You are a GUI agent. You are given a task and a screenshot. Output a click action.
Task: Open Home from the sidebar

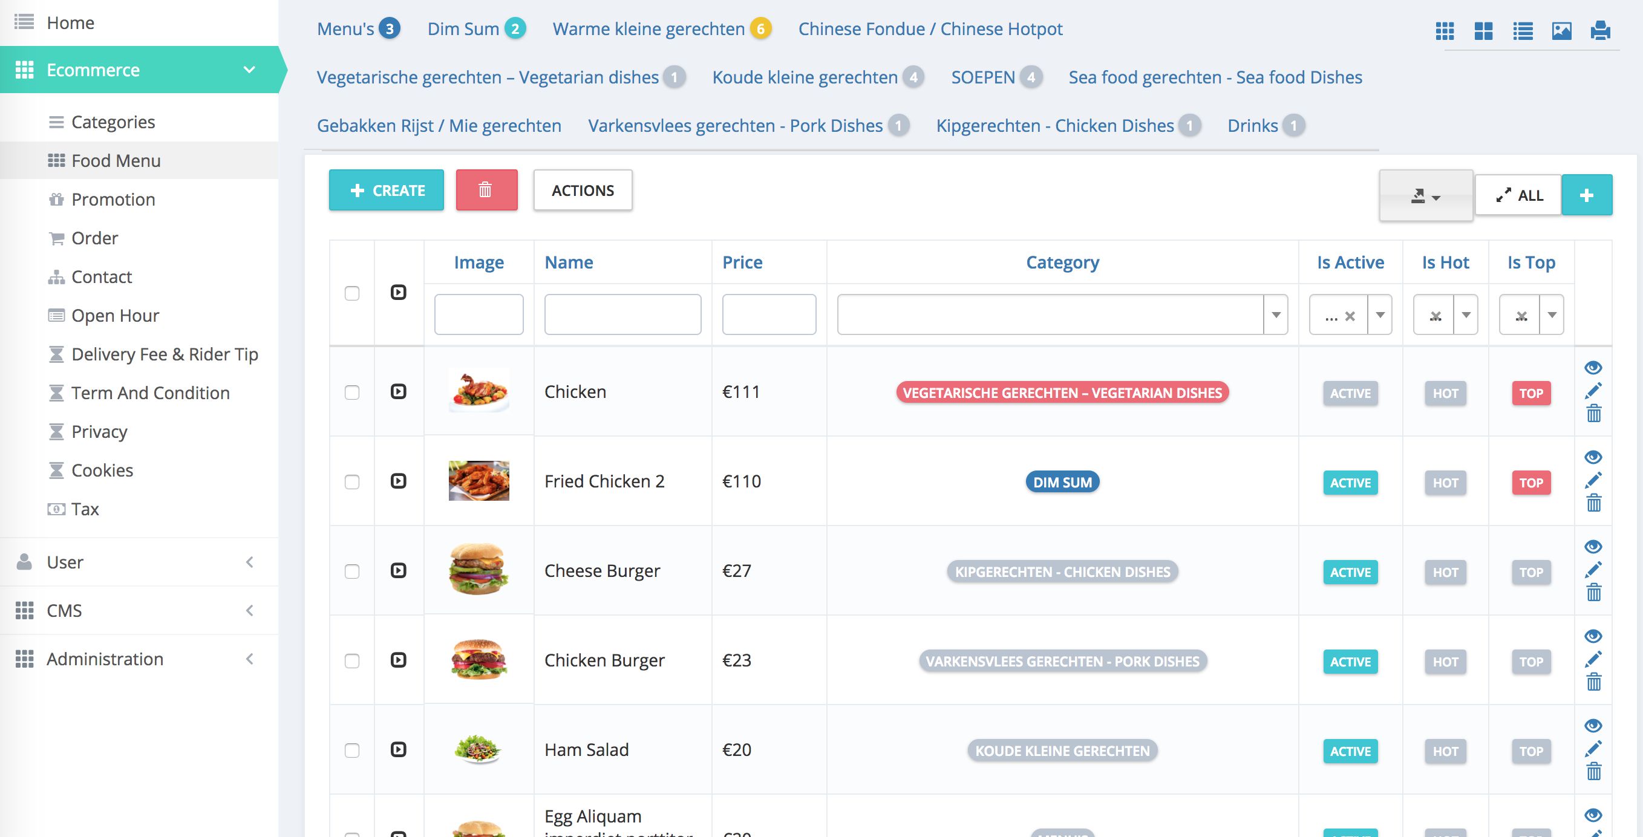click(x=70, y=23)
